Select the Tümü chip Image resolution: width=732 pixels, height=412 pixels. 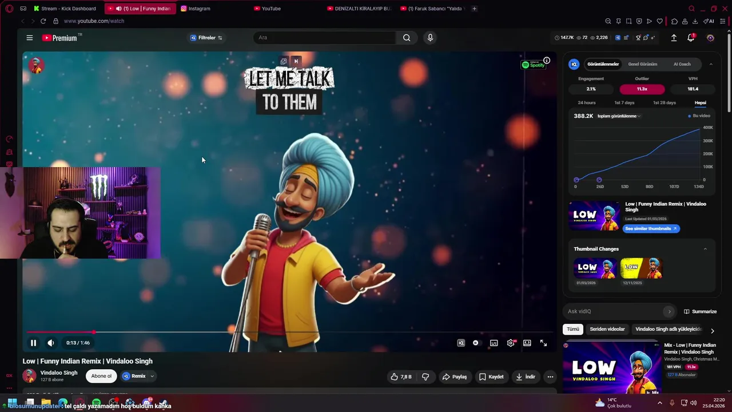[x=573, y=329]
